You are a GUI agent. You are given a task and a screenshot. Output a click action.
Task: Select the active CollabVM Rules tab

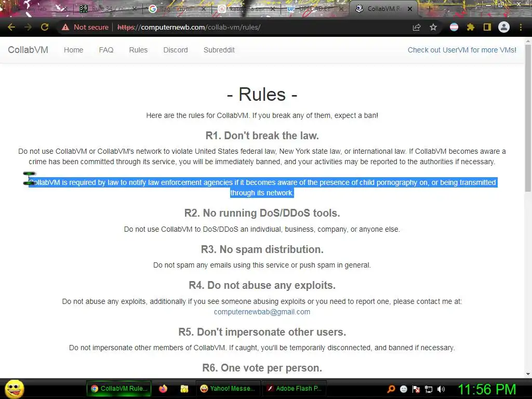tap(383, 9)
